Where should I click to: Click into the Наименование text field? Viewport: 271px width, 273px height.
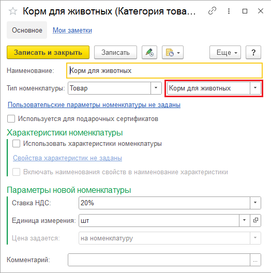(x=164, y=70)
